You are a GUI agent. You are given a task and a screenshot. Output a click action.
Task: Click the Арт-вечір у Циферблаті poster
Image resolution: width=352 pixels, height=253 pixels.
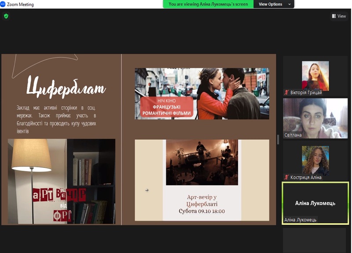tap(202, 180)
